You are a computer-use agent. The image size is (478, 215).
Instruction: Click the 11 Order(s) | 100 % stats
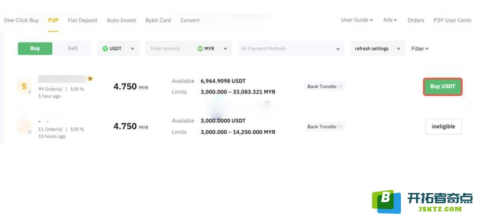pos(61,129)
